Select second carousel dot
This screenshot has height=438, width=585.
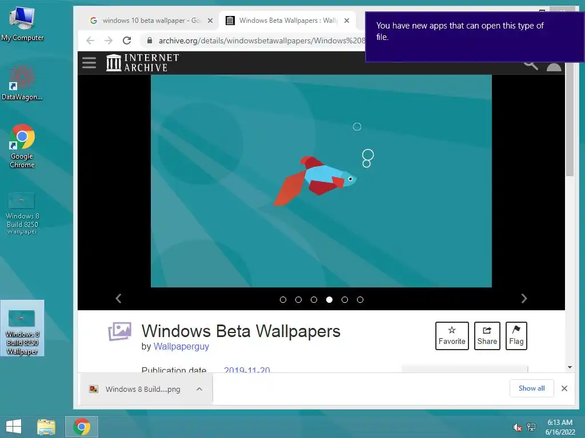298,300
